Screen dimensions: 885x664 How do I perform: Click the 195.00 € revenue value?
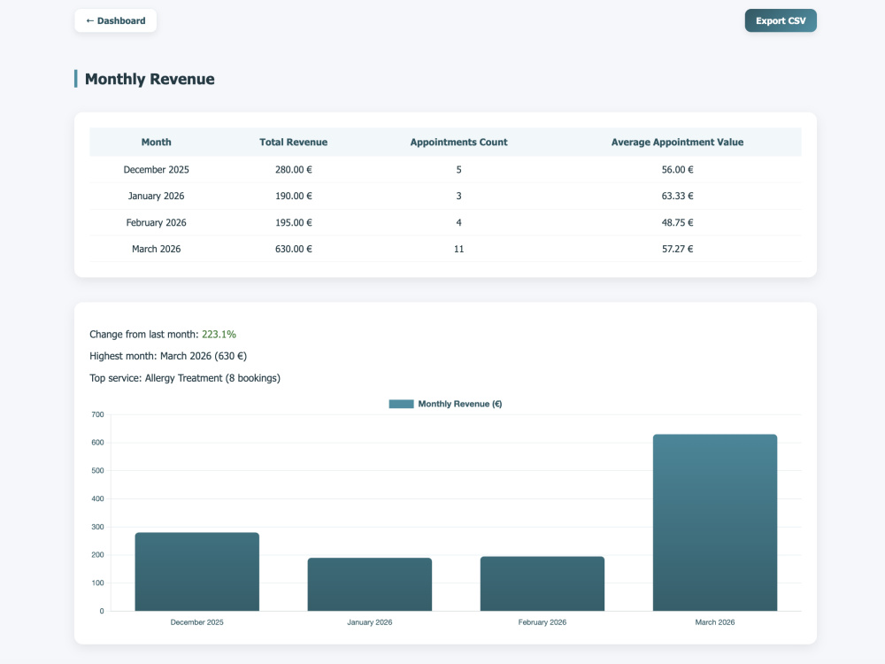[x=294, y=222]
